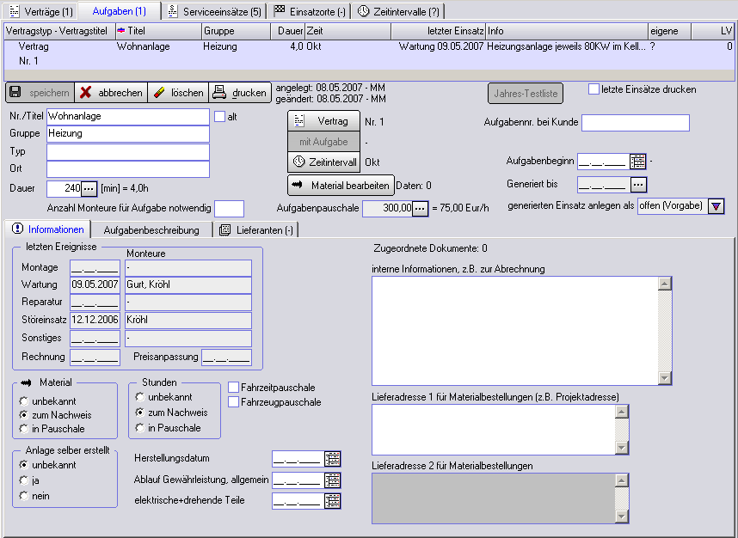Viewport: 738px width, 538px height.
Task: Click the calendar icon beside Aufgabenbeginn
Action: pos(637,161)
